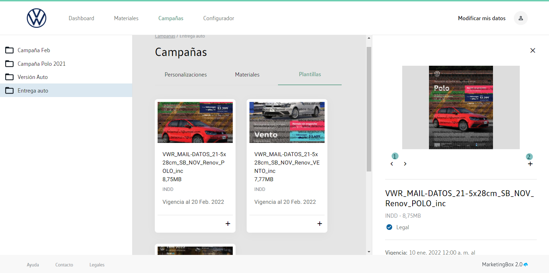
Task: Open the user profile icon
Action: pos(521,18)
